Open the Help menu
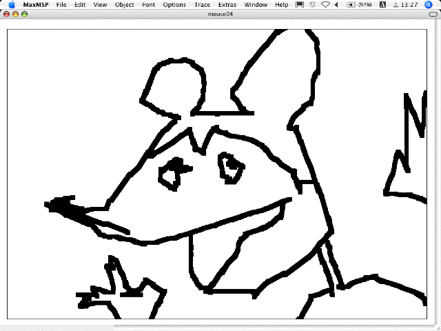Screen dimensions: 441x331 tap(282, 5)
